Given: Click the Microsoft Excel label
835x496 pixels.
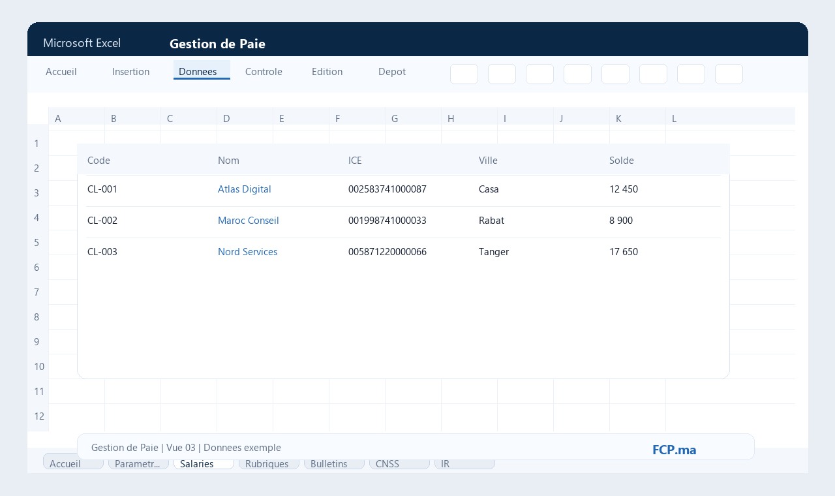Looking at the screenshot, I should 82,43.
